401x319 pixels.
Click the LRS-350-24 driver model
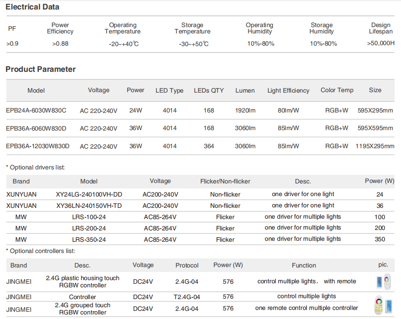pos(89,239)
